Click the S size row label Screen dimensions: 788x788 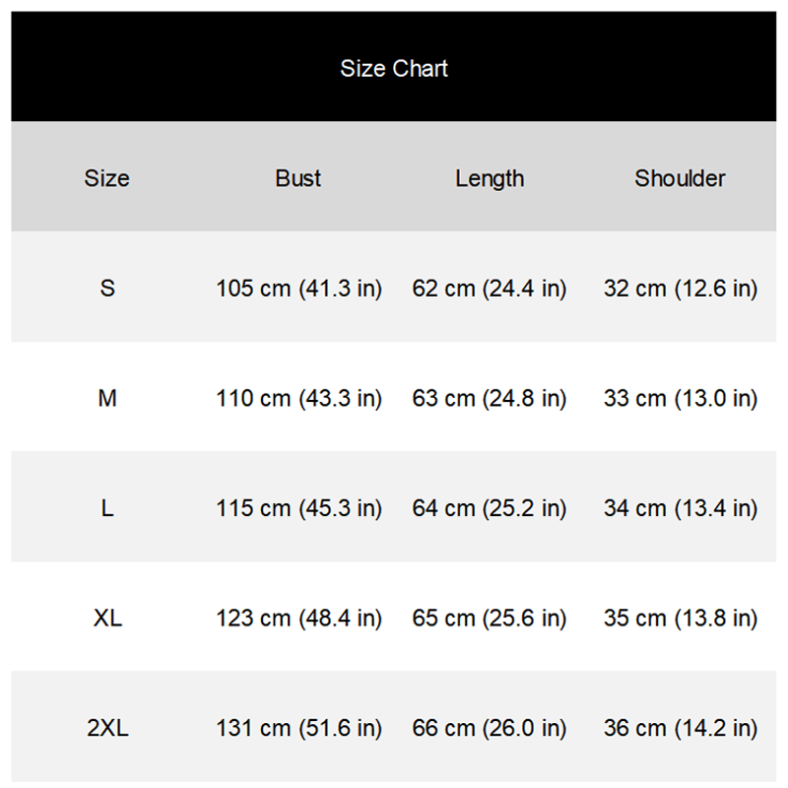[x=106, y=289]
